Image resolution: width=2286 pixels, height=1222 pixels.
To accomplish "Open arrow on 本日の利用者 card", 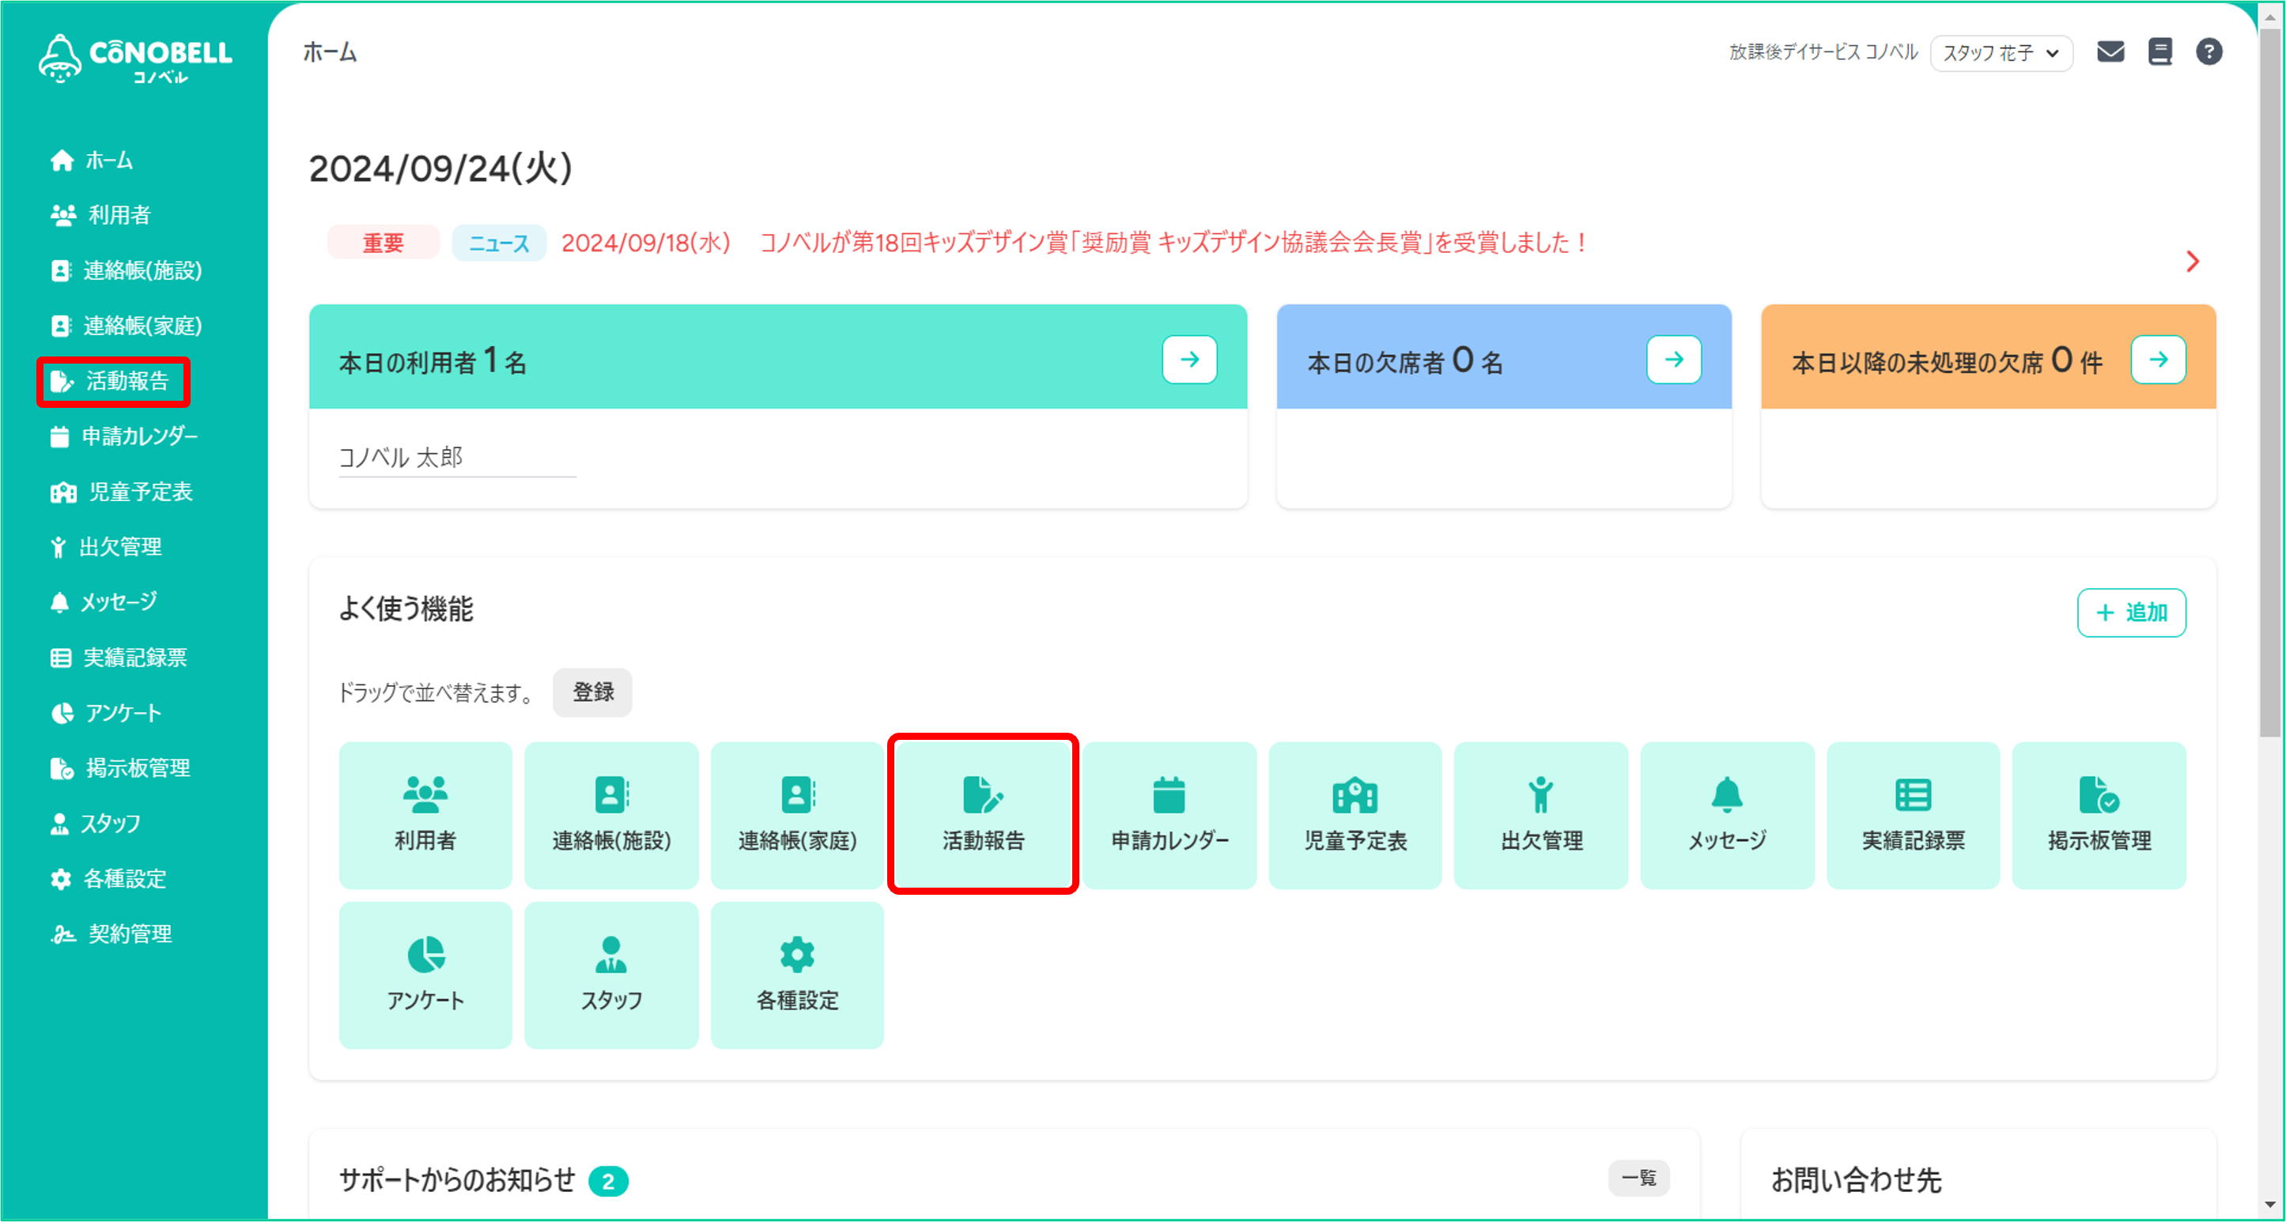I will point(1189,359).
